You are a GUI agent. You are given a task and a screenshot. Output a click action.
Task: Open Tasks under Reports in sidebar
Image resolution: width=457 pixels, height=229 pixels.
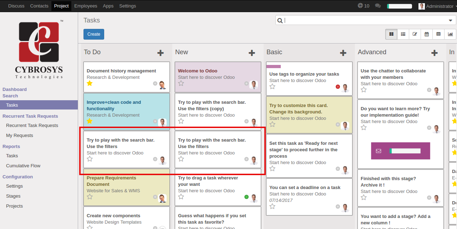coord(12,156)
